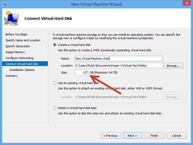Screen dimensions: 193x145
Task: Click Next to continue the wizard
Action: tap(132, 136)
